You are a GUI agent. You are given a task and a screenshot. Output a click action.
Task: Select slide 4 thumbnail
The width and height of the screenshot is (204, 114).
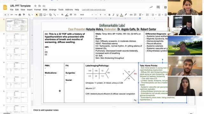click(17, 68)
